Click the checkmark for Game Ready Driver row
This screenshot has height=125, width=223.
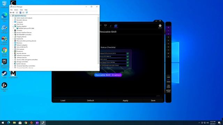click(128, 62)
